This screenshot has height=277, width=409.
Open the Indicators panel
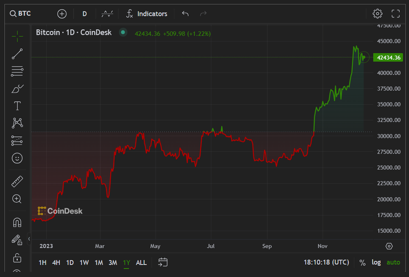pyautogui.click(x=147, y=14)
